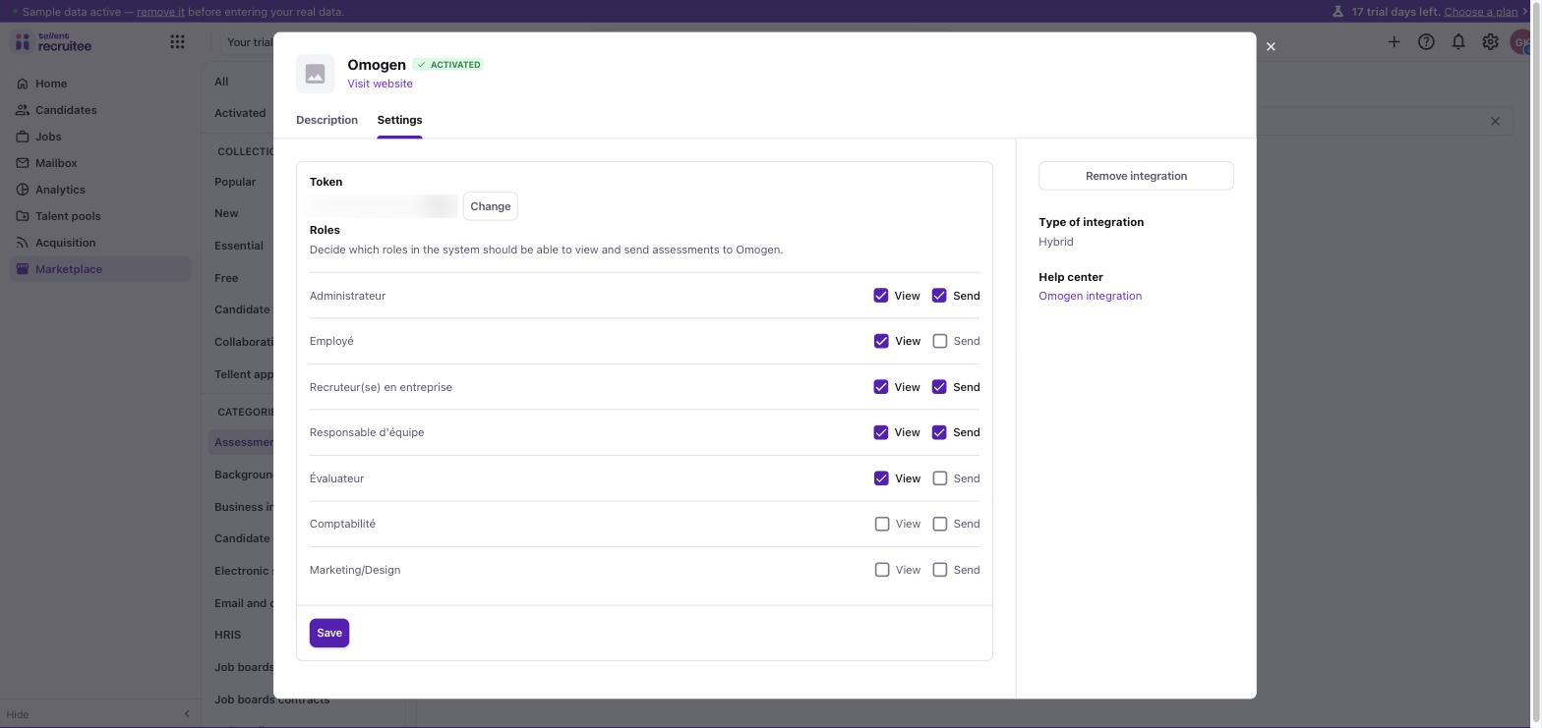Viewport: 1542px width, 728px height.
Task: Select the Popular collection filter
Action: [x=235, y=182]
